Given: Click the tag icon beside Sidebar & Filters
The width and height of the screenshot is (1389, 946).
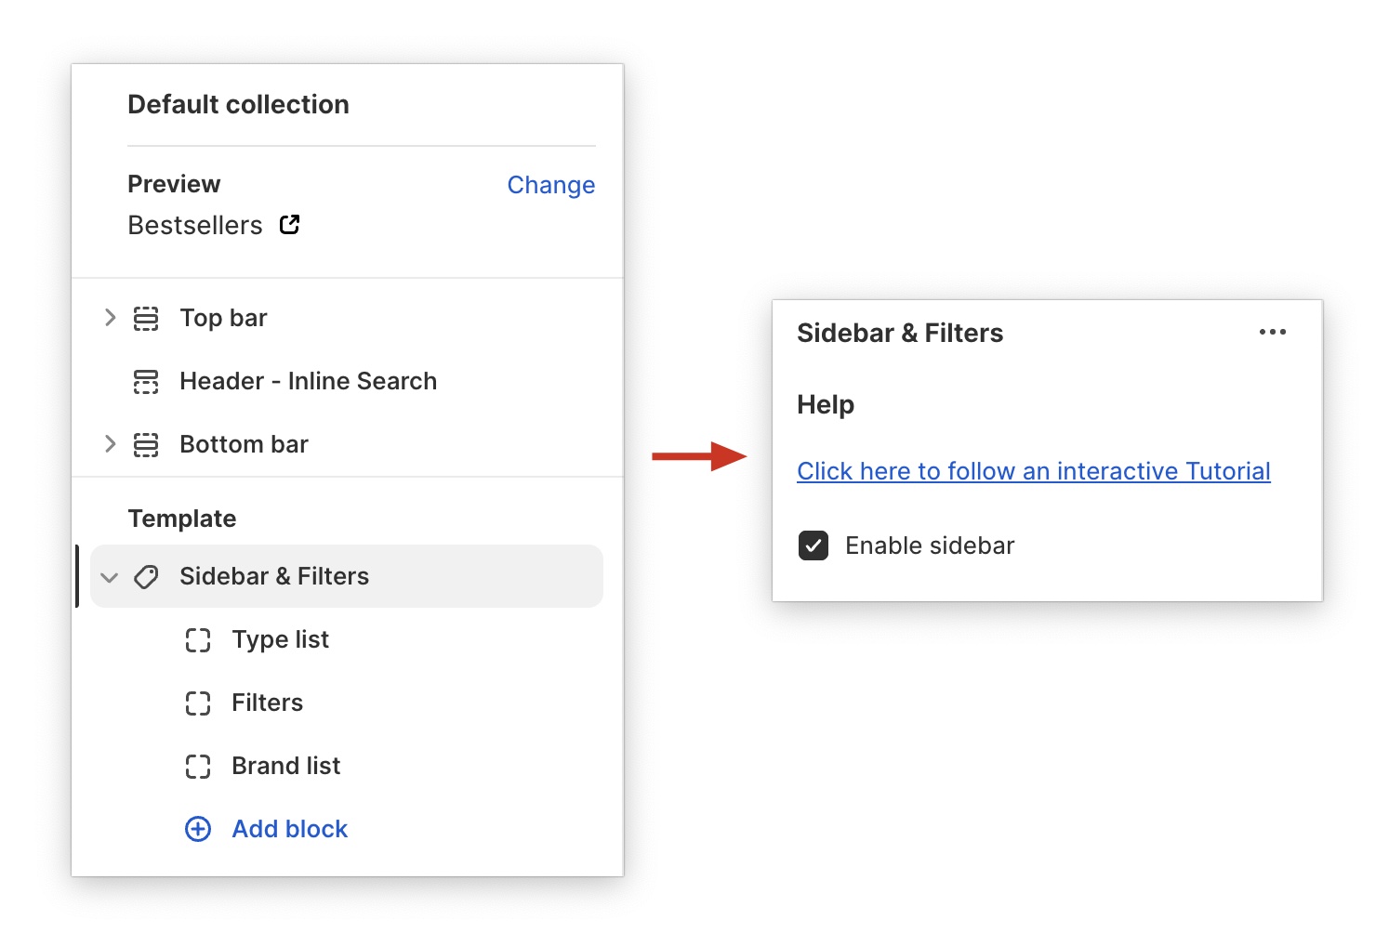Looking at the screenshot, I should (146, 576).
